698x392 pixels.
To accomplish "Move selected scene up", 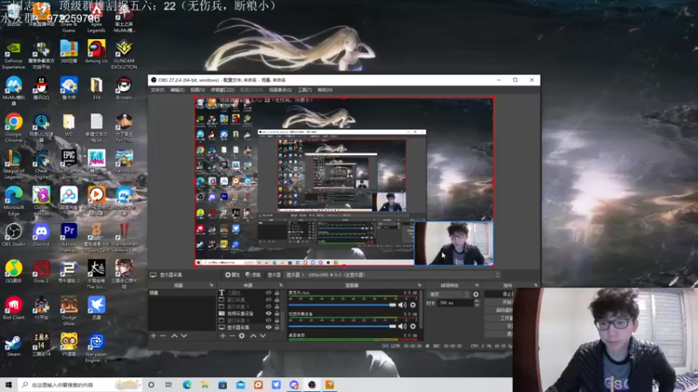I will (x=174, y=335).
